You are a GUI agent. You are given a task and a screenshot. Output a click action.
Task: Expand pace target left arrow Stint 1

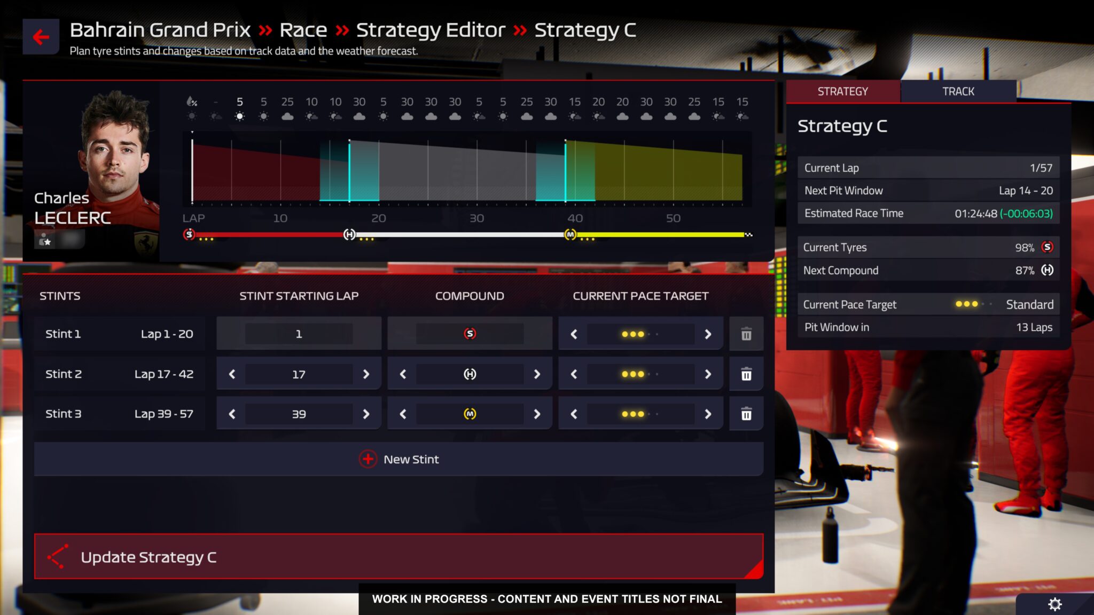coord(574,334)
